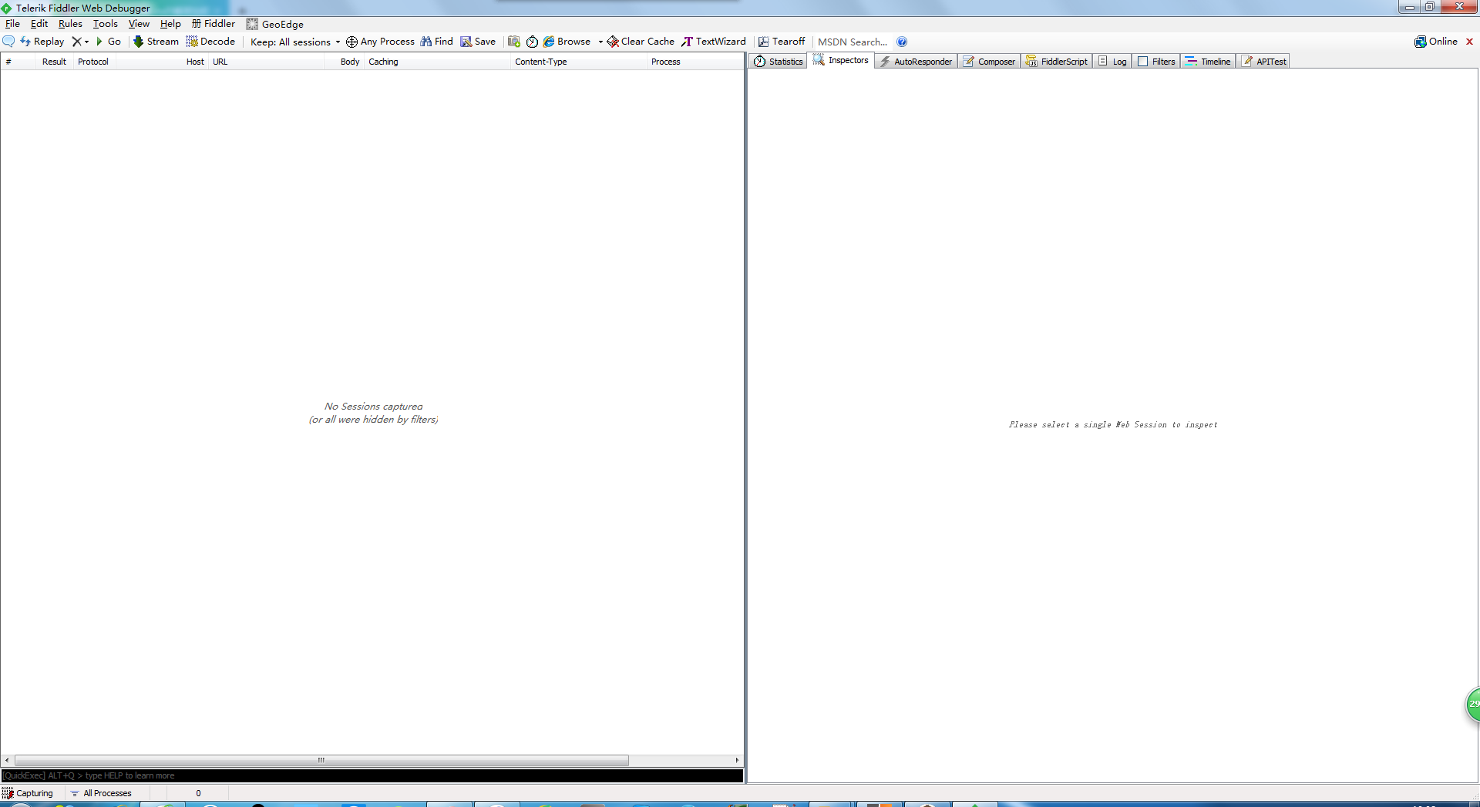Image resolution: width=1480 pixels, height=807 pixels.
Task: Click the Tearoff button
Action: click(x=782, y=42)
